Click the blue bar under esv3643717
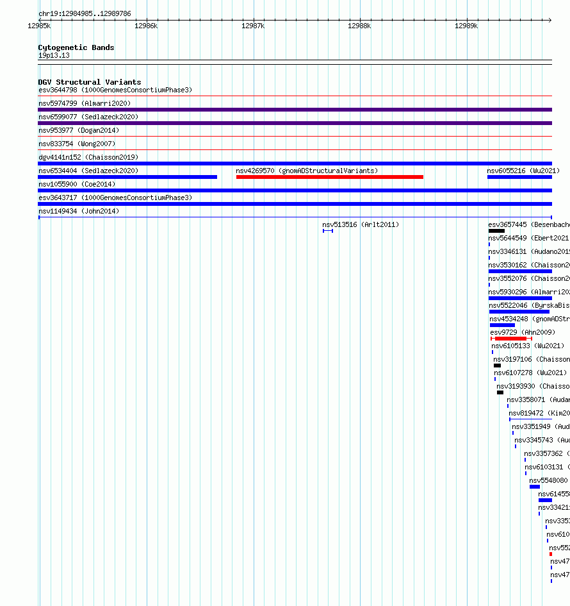The image size is (570, 606). (295, 204)
